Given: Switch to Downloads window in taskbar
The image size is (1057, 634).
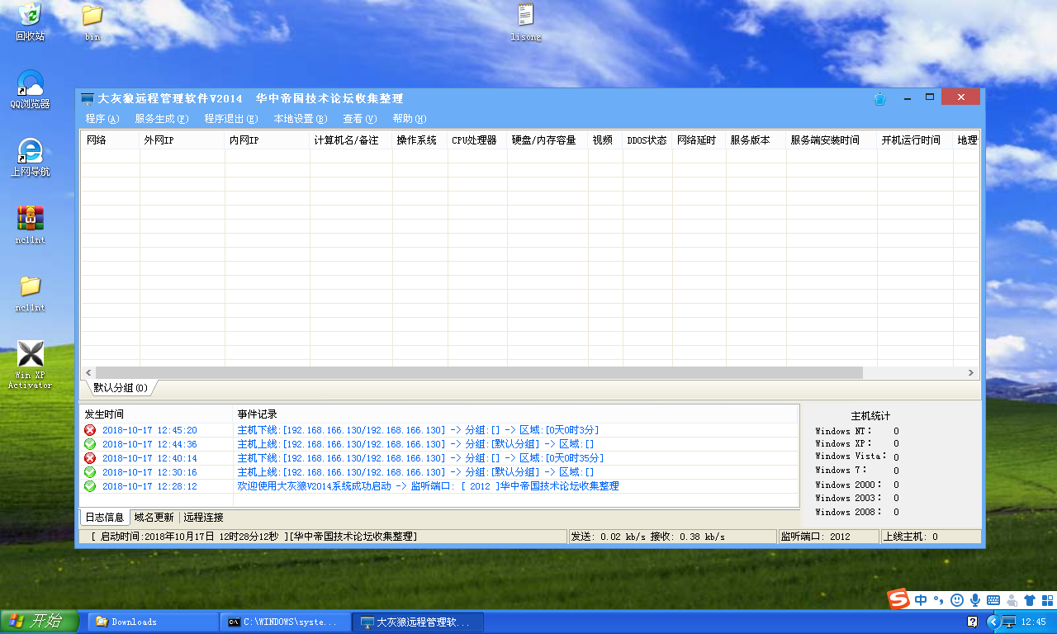Looking at the screenshot, I should coord(154,622).
